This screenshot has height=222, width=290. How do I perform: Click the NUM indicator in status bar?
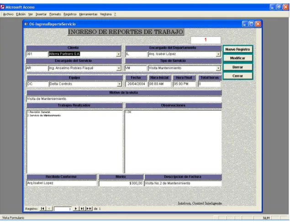coord(266,218)
